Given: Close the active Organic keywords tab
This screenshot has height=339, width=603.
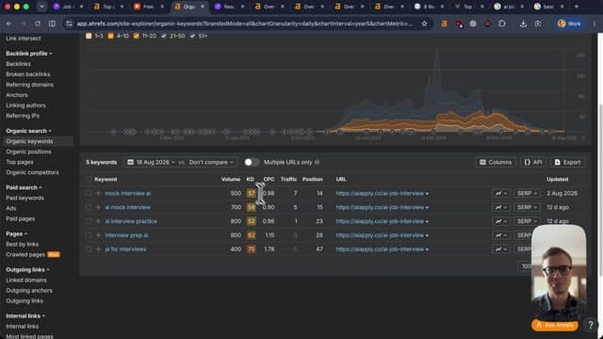Looking at the screenshot, I should [x=203, y=7].
